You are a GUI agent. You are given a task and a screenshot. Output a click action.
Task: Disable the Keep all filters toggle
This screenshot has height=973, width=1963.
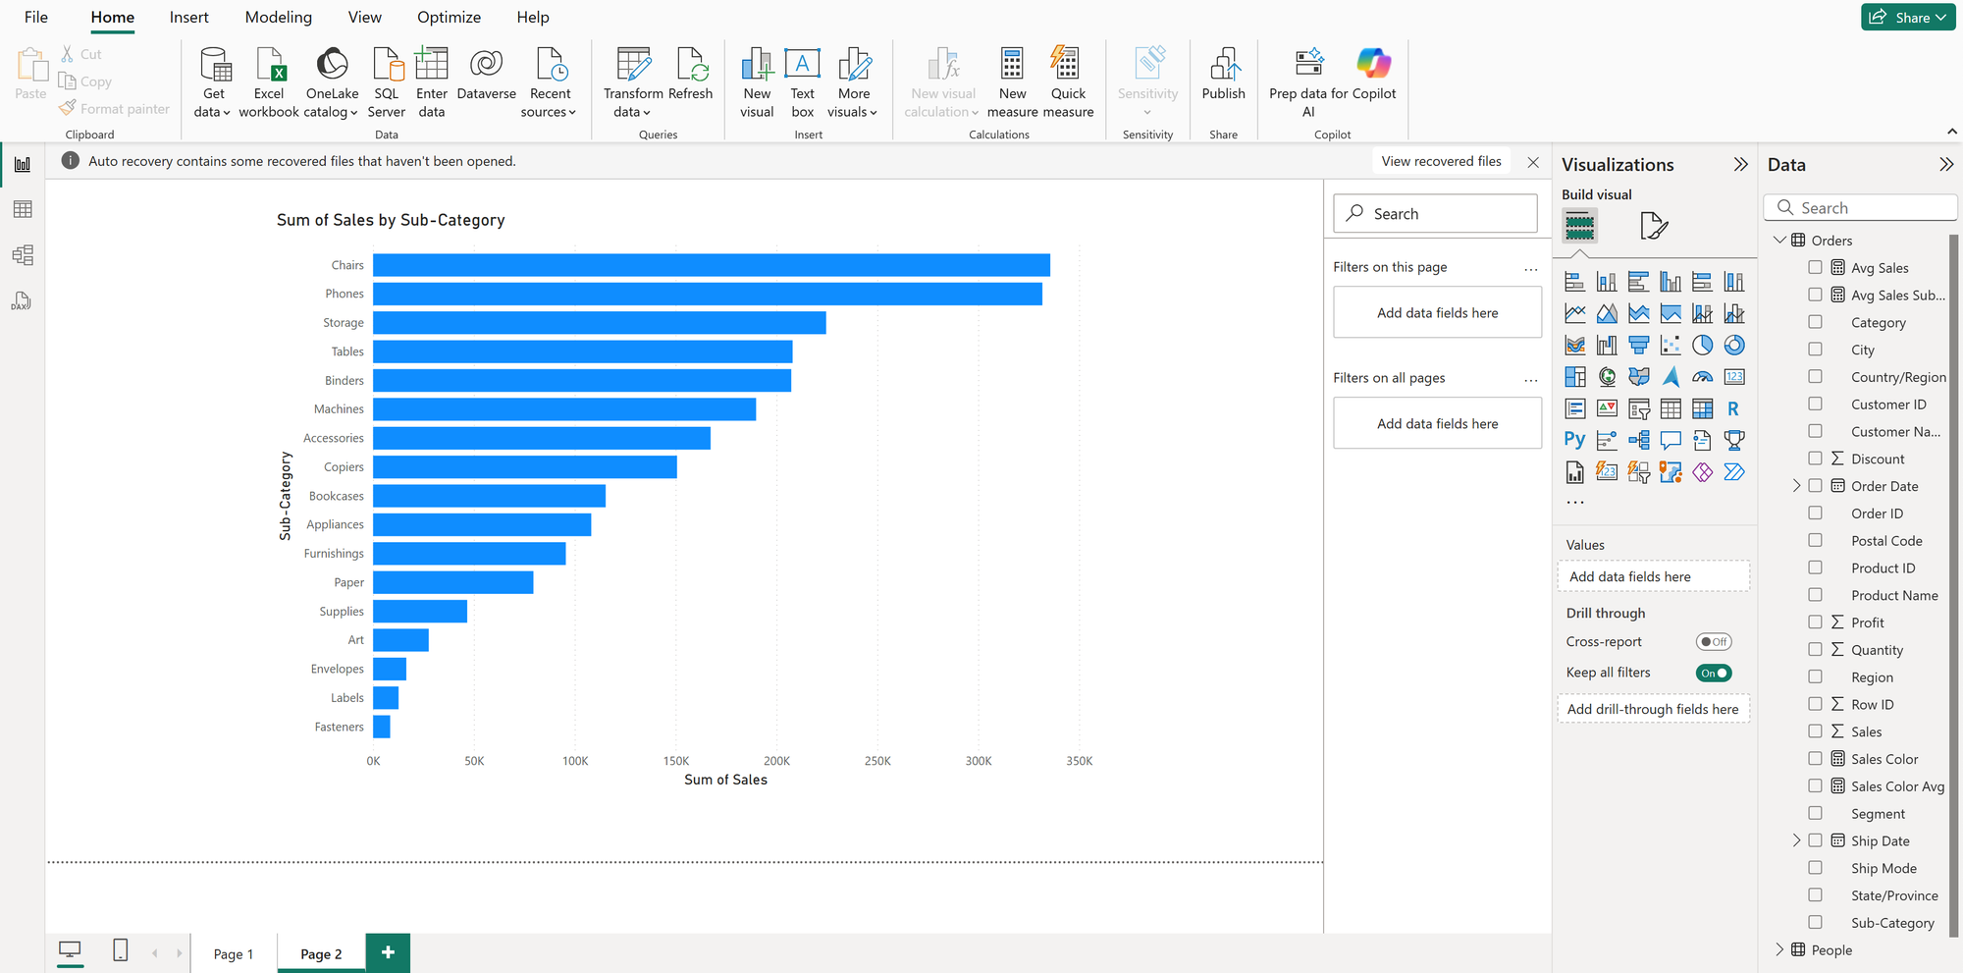point(1714,674)
